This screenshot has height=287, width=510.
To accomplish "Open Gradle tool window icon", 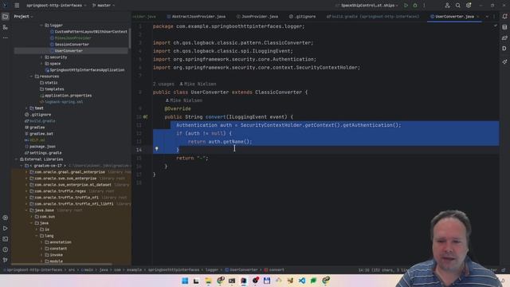I will tap(504, 37).
